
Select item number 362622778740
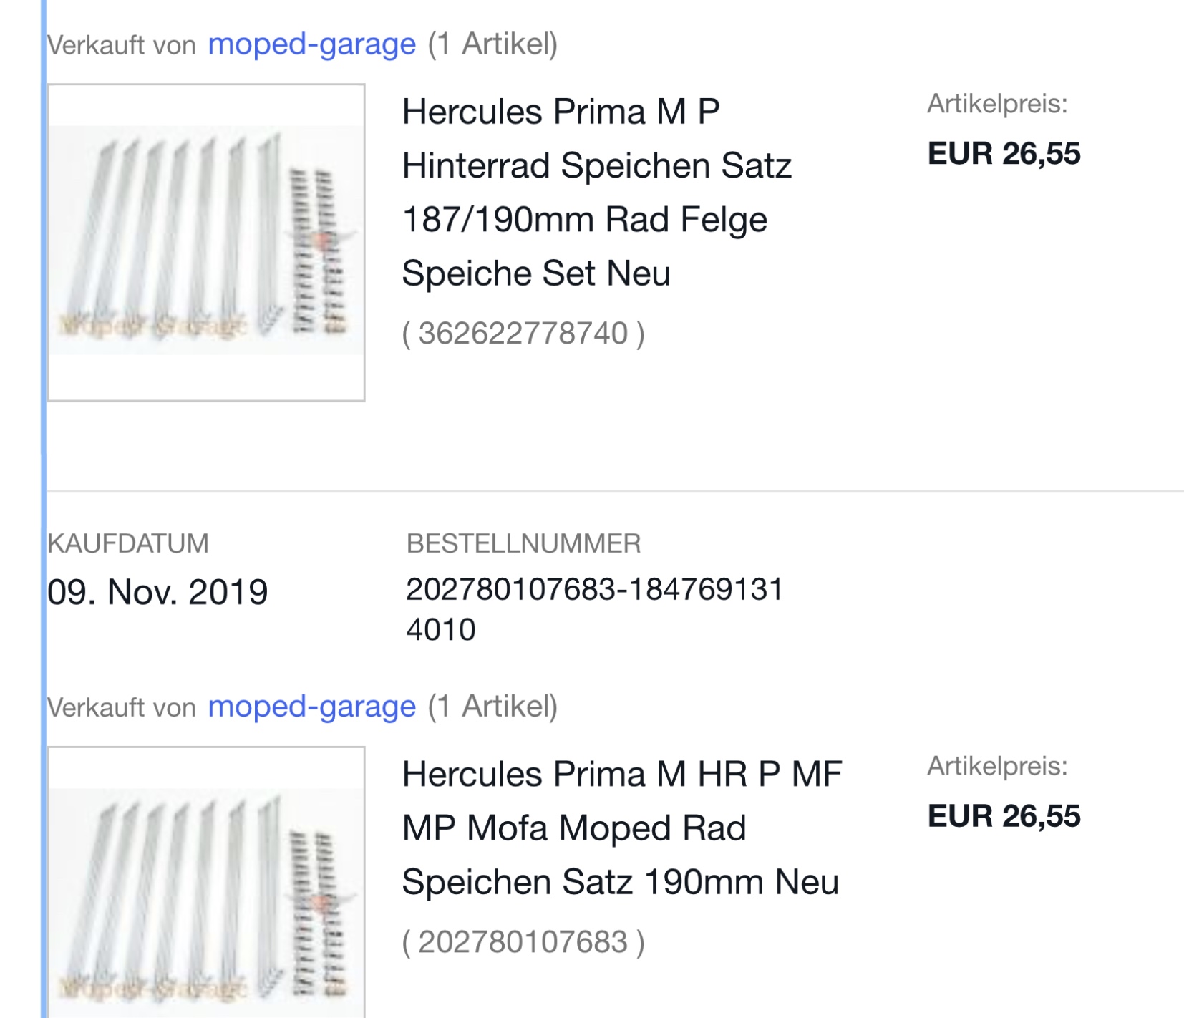pyautogui.click(x=523, y=334)
